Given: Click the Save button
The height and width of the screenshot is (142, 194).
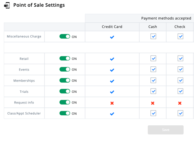Looking at the screenshot, I should point(165,130).
